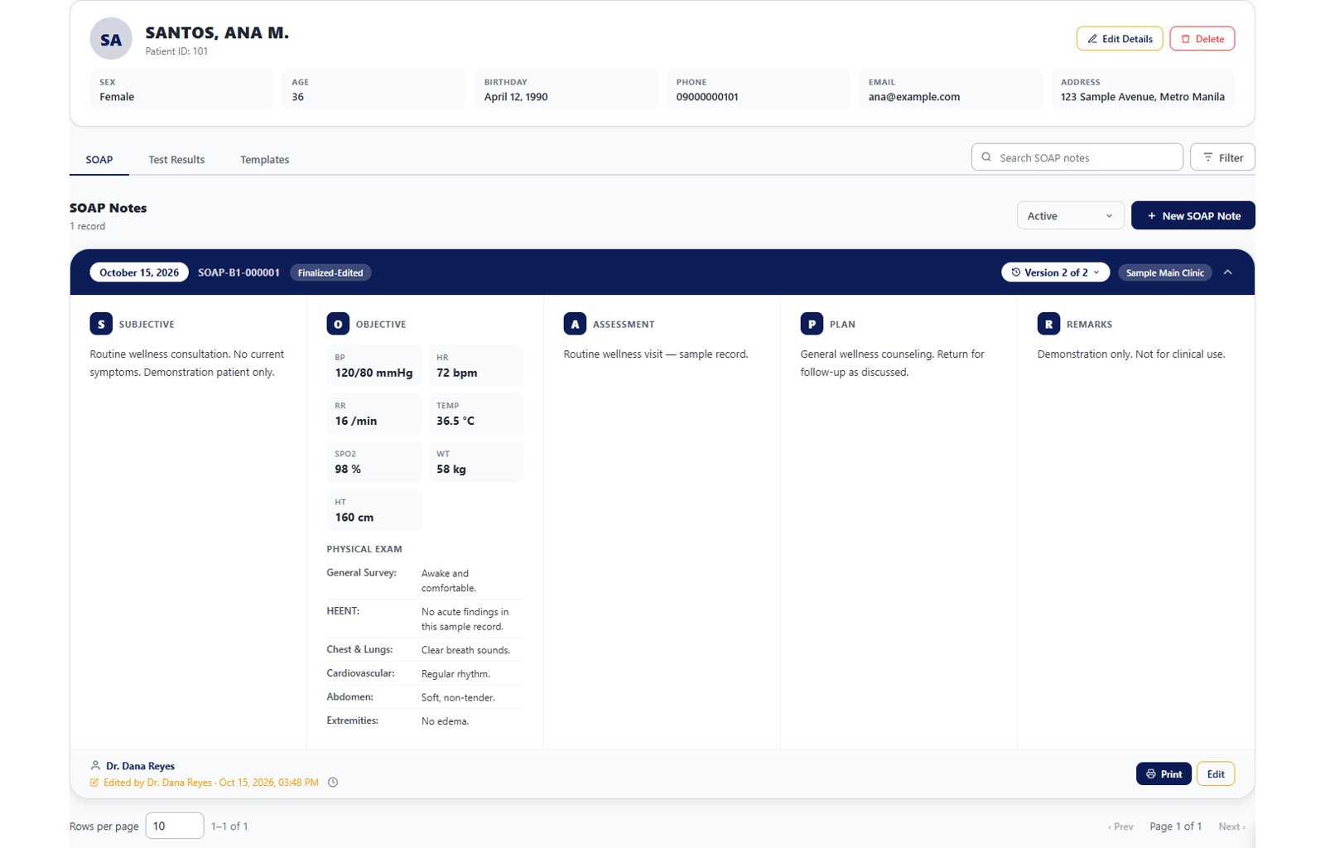
Task: Create a New SOAP Note
Action: click(x=1193, y=215)
